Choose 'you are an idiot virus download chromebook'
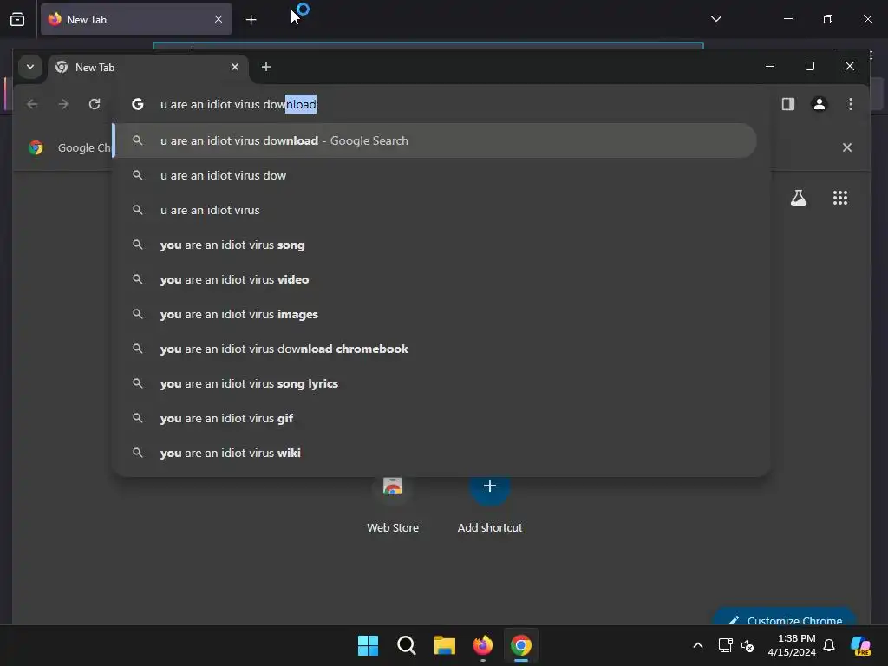The image size is (888, 666). (x=435, y=349)
